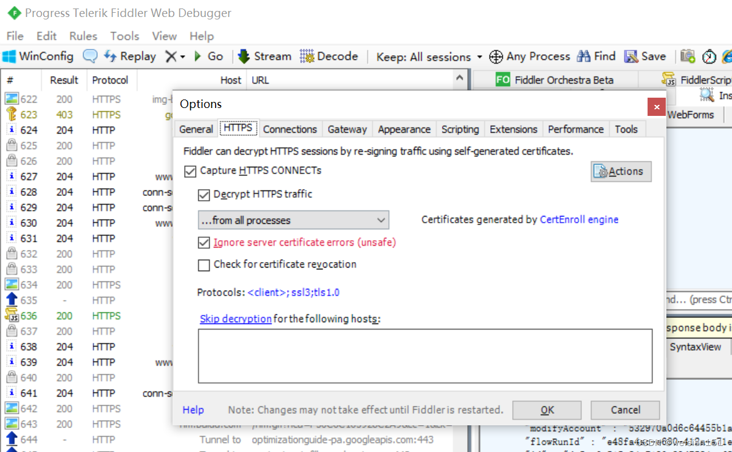
Task: Select session 640 lock icon
Action: pyautogui.click(x=12, y=377)
